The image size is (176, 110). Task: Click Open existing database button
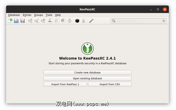coord(87,78)
